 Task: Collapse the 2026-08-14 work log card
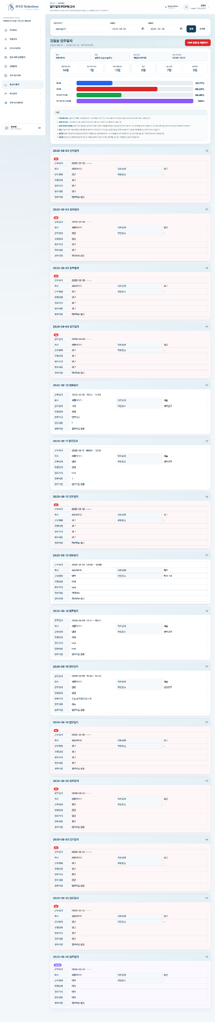207,611
